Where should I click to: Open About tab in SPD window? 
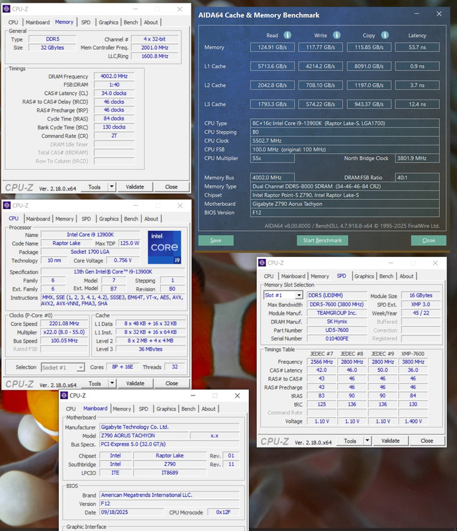406,276
